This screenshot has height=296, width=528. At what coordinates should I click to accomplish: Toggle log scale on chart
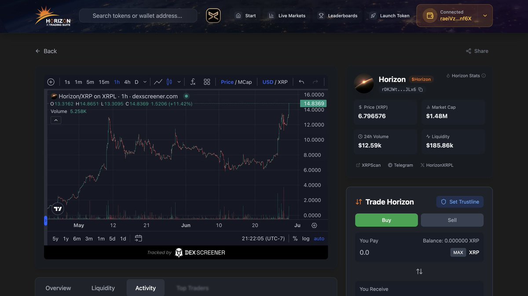(x=306, y=238)
